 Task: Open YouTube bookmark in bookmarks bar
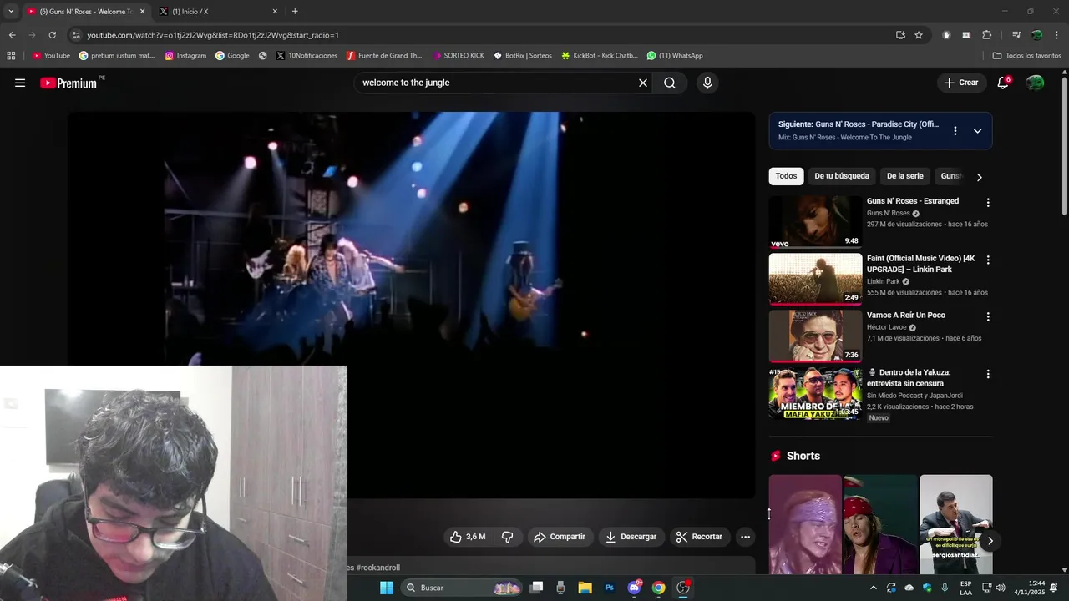pos(51,56)
